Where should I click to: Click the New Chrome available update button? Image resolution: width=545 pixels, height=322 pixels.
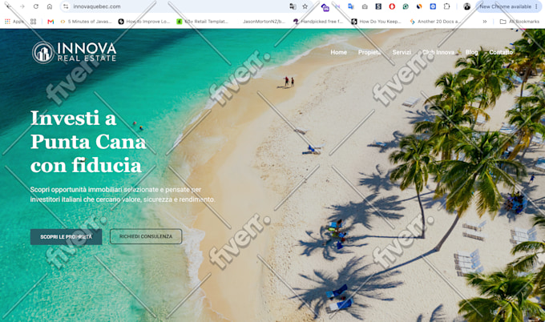pos(505,6)
